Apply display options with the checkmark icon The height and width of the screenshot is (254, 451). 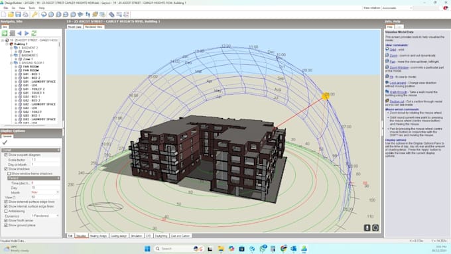pyautogui.click(x=5, y=142)
